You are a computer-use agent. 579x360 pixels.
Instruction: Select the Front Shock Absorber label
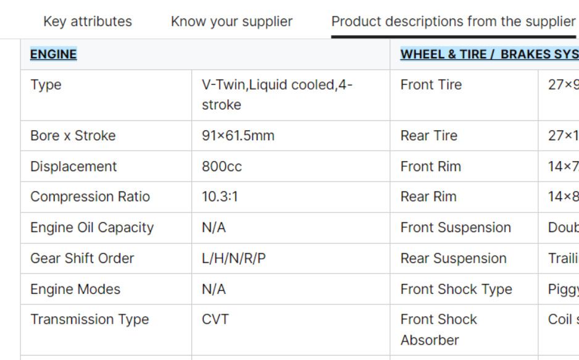tap(439, 330)
